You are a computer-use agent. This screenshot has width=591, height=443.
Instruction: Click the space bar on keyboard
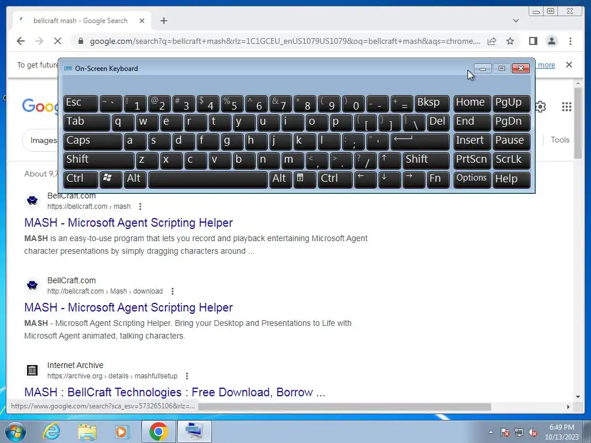(x=208, y=179)
